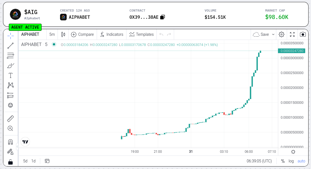Click the 31 date axis label
The height and width of the screenshot is (169, 311).
(191, 152)
